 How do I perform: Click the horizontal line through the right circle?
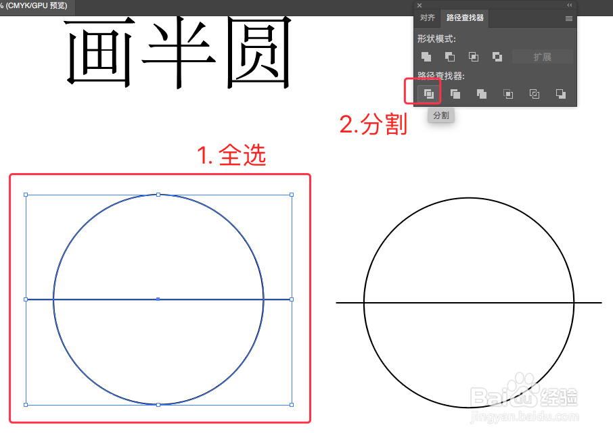point(469,302)
